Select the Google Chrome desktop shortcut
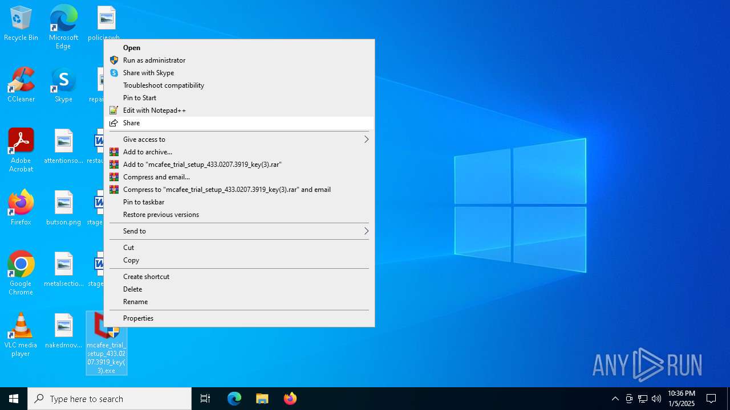The height and width of the screenshot is (410, 730). click(21, 273)
